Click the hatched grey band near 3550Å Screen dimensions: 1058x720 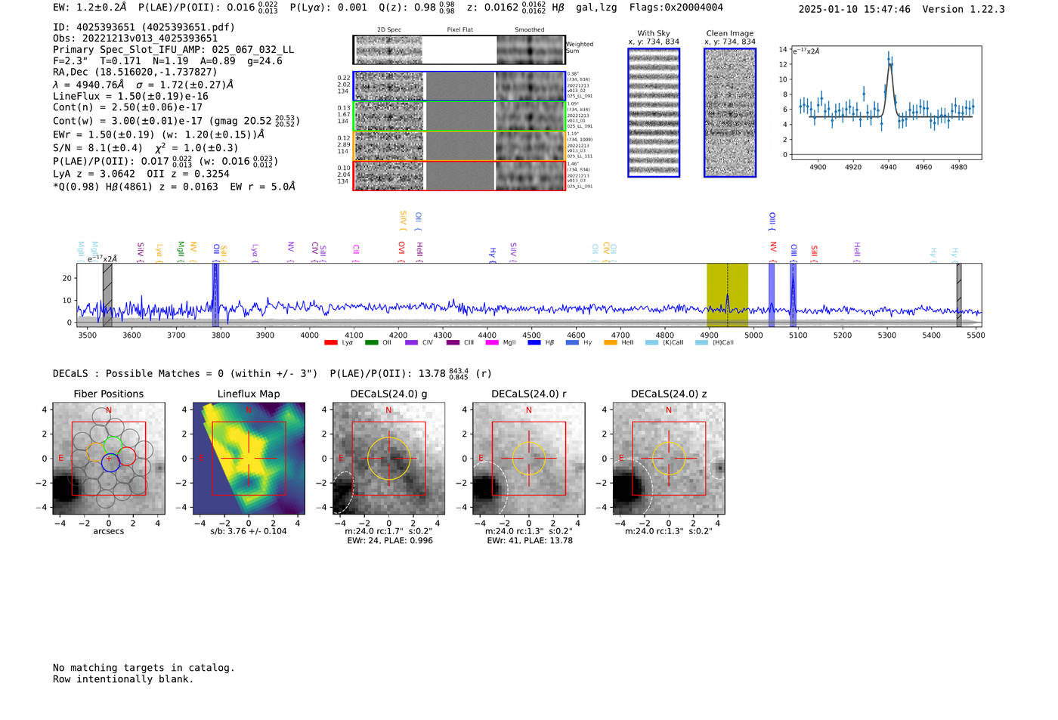[x=107, y=295]
